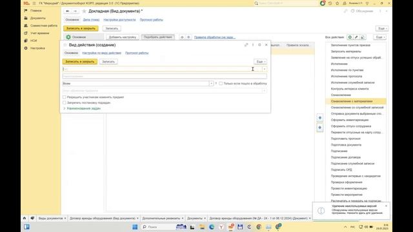Open the hamburger main menu icon
The image size is (413, 232).
pos(34,3)
